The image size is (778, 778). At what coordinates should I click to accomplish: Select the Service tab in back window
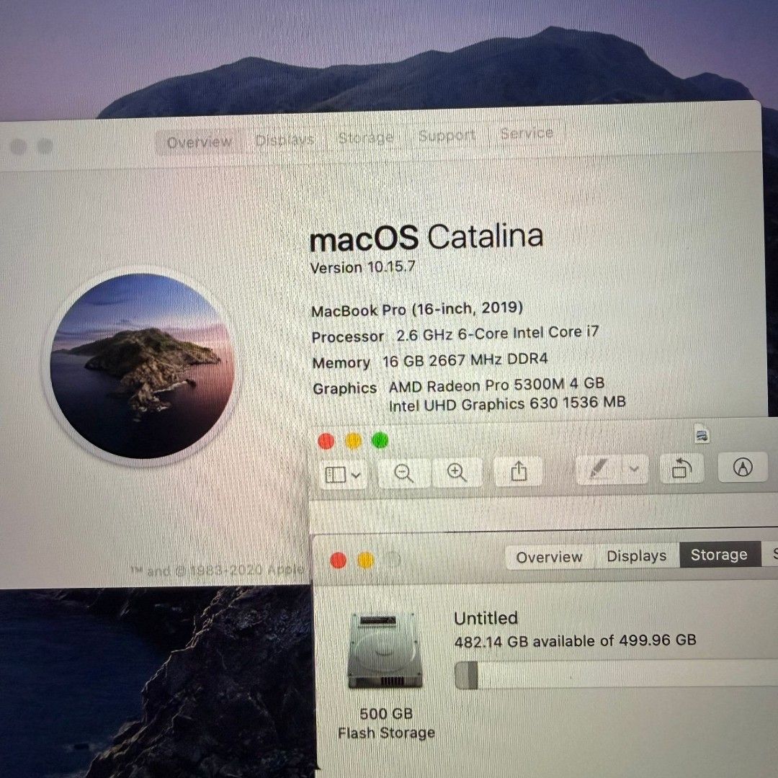point(527,133)
